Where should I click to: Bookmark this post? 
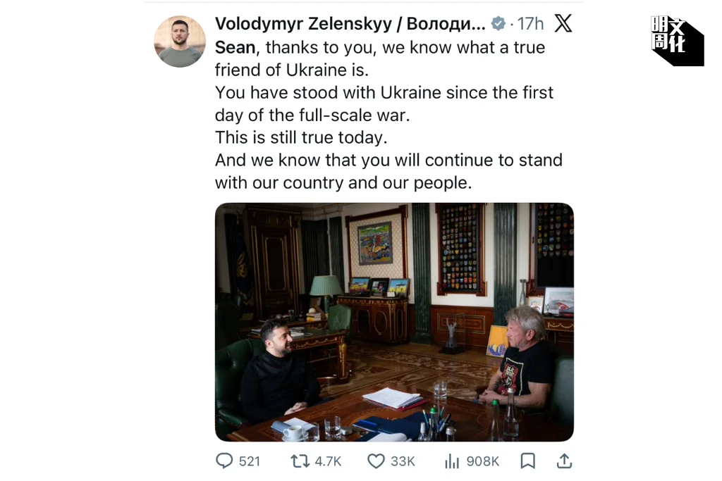pos(527,461)
